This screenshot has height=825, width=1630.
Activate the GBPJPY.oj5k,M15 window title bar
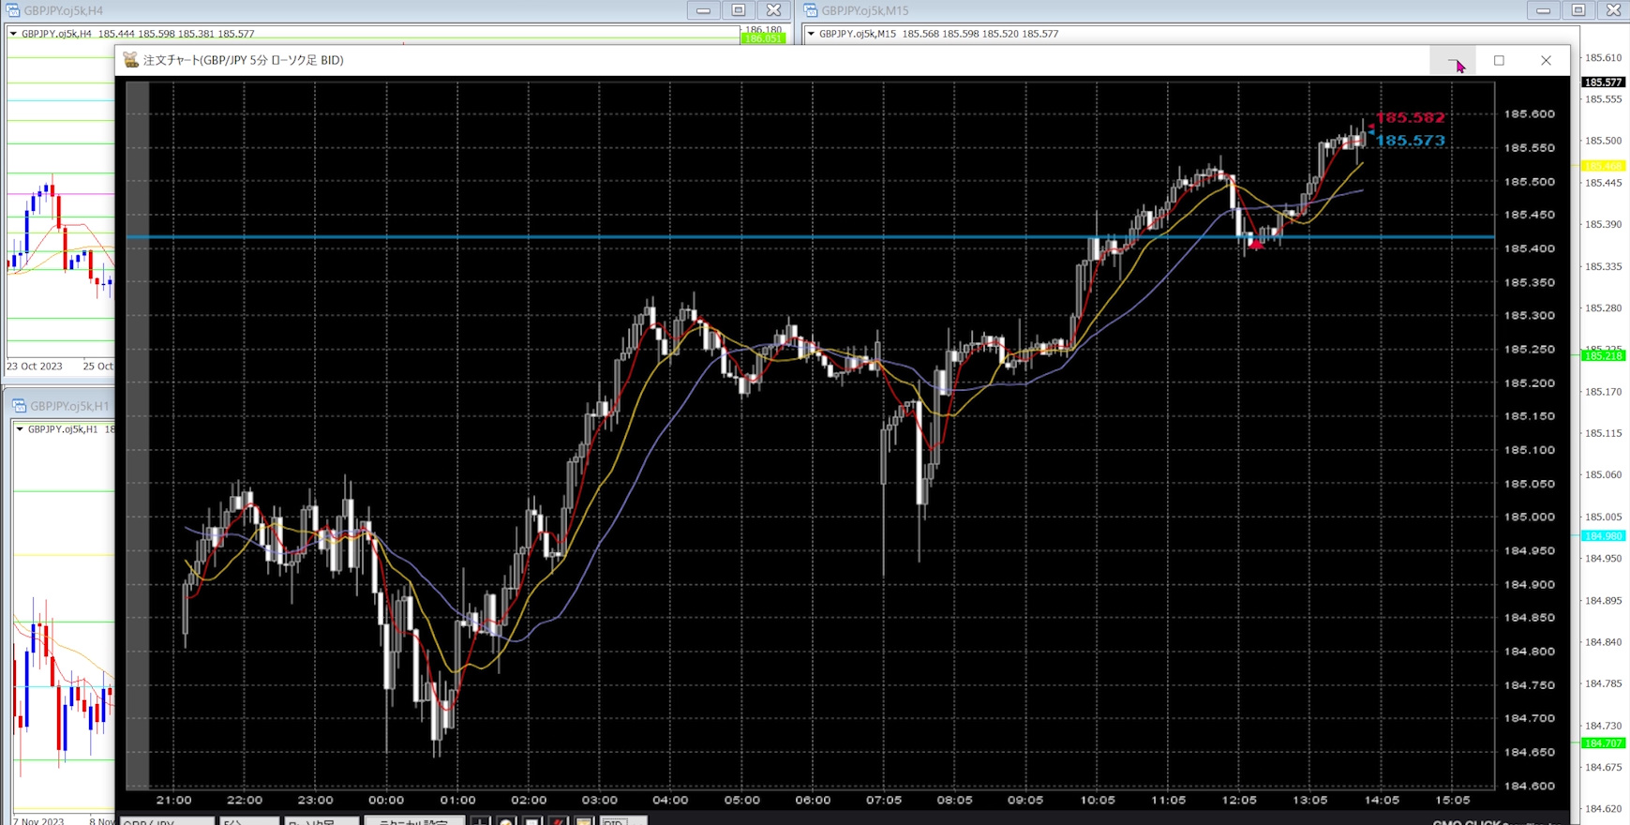click(1125, 10)
